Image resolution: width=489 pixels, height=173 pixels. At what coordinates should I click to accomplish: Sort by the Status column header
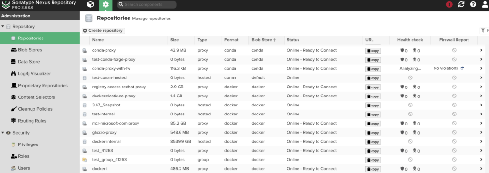pyautogui.click(x=323, y=40)
